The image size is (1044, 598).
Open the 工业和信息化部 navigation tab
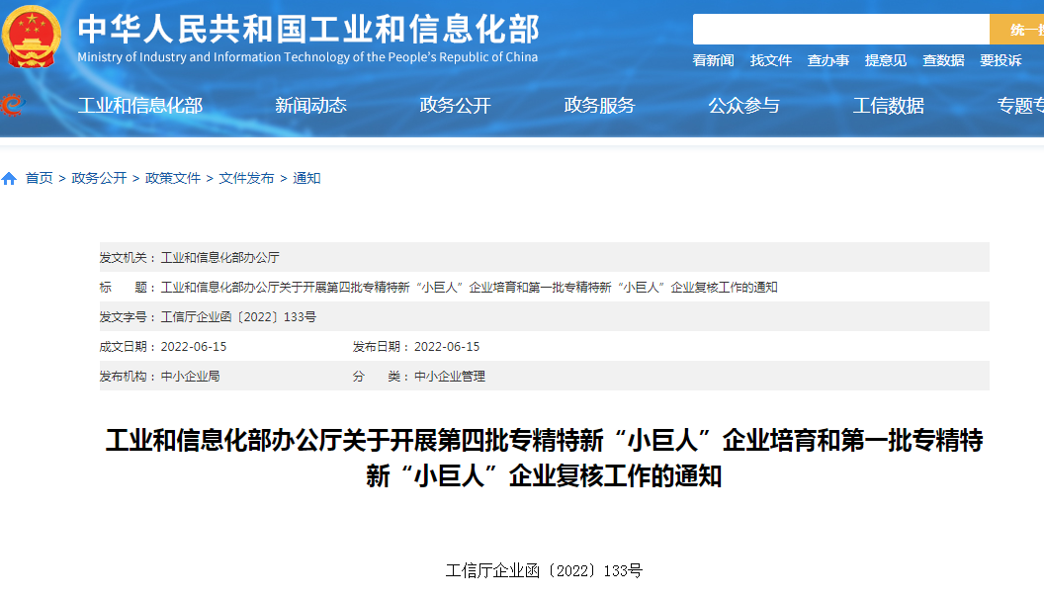pos(139,105)
